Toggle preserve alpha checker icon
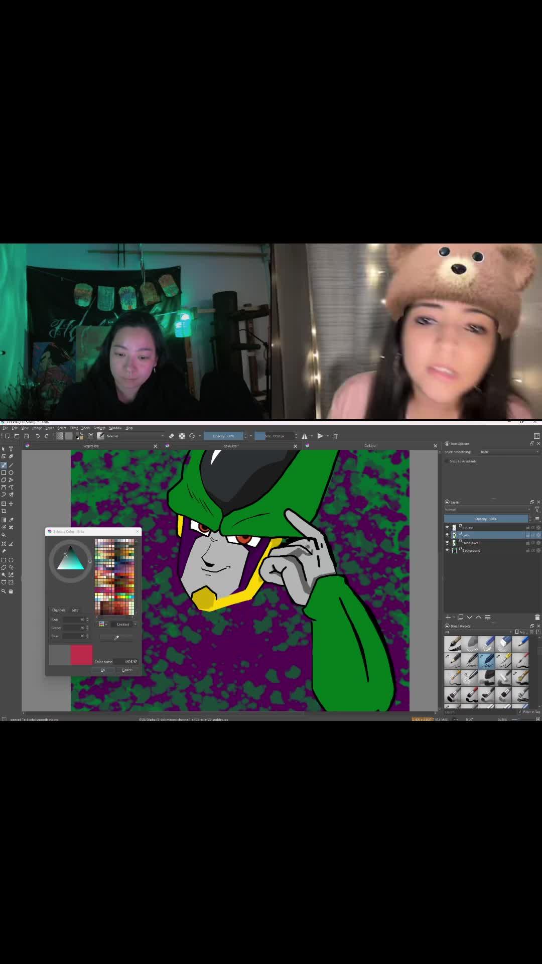Image resolution: width=542 pixels, height=964 pixels. (x=182, y=436)
